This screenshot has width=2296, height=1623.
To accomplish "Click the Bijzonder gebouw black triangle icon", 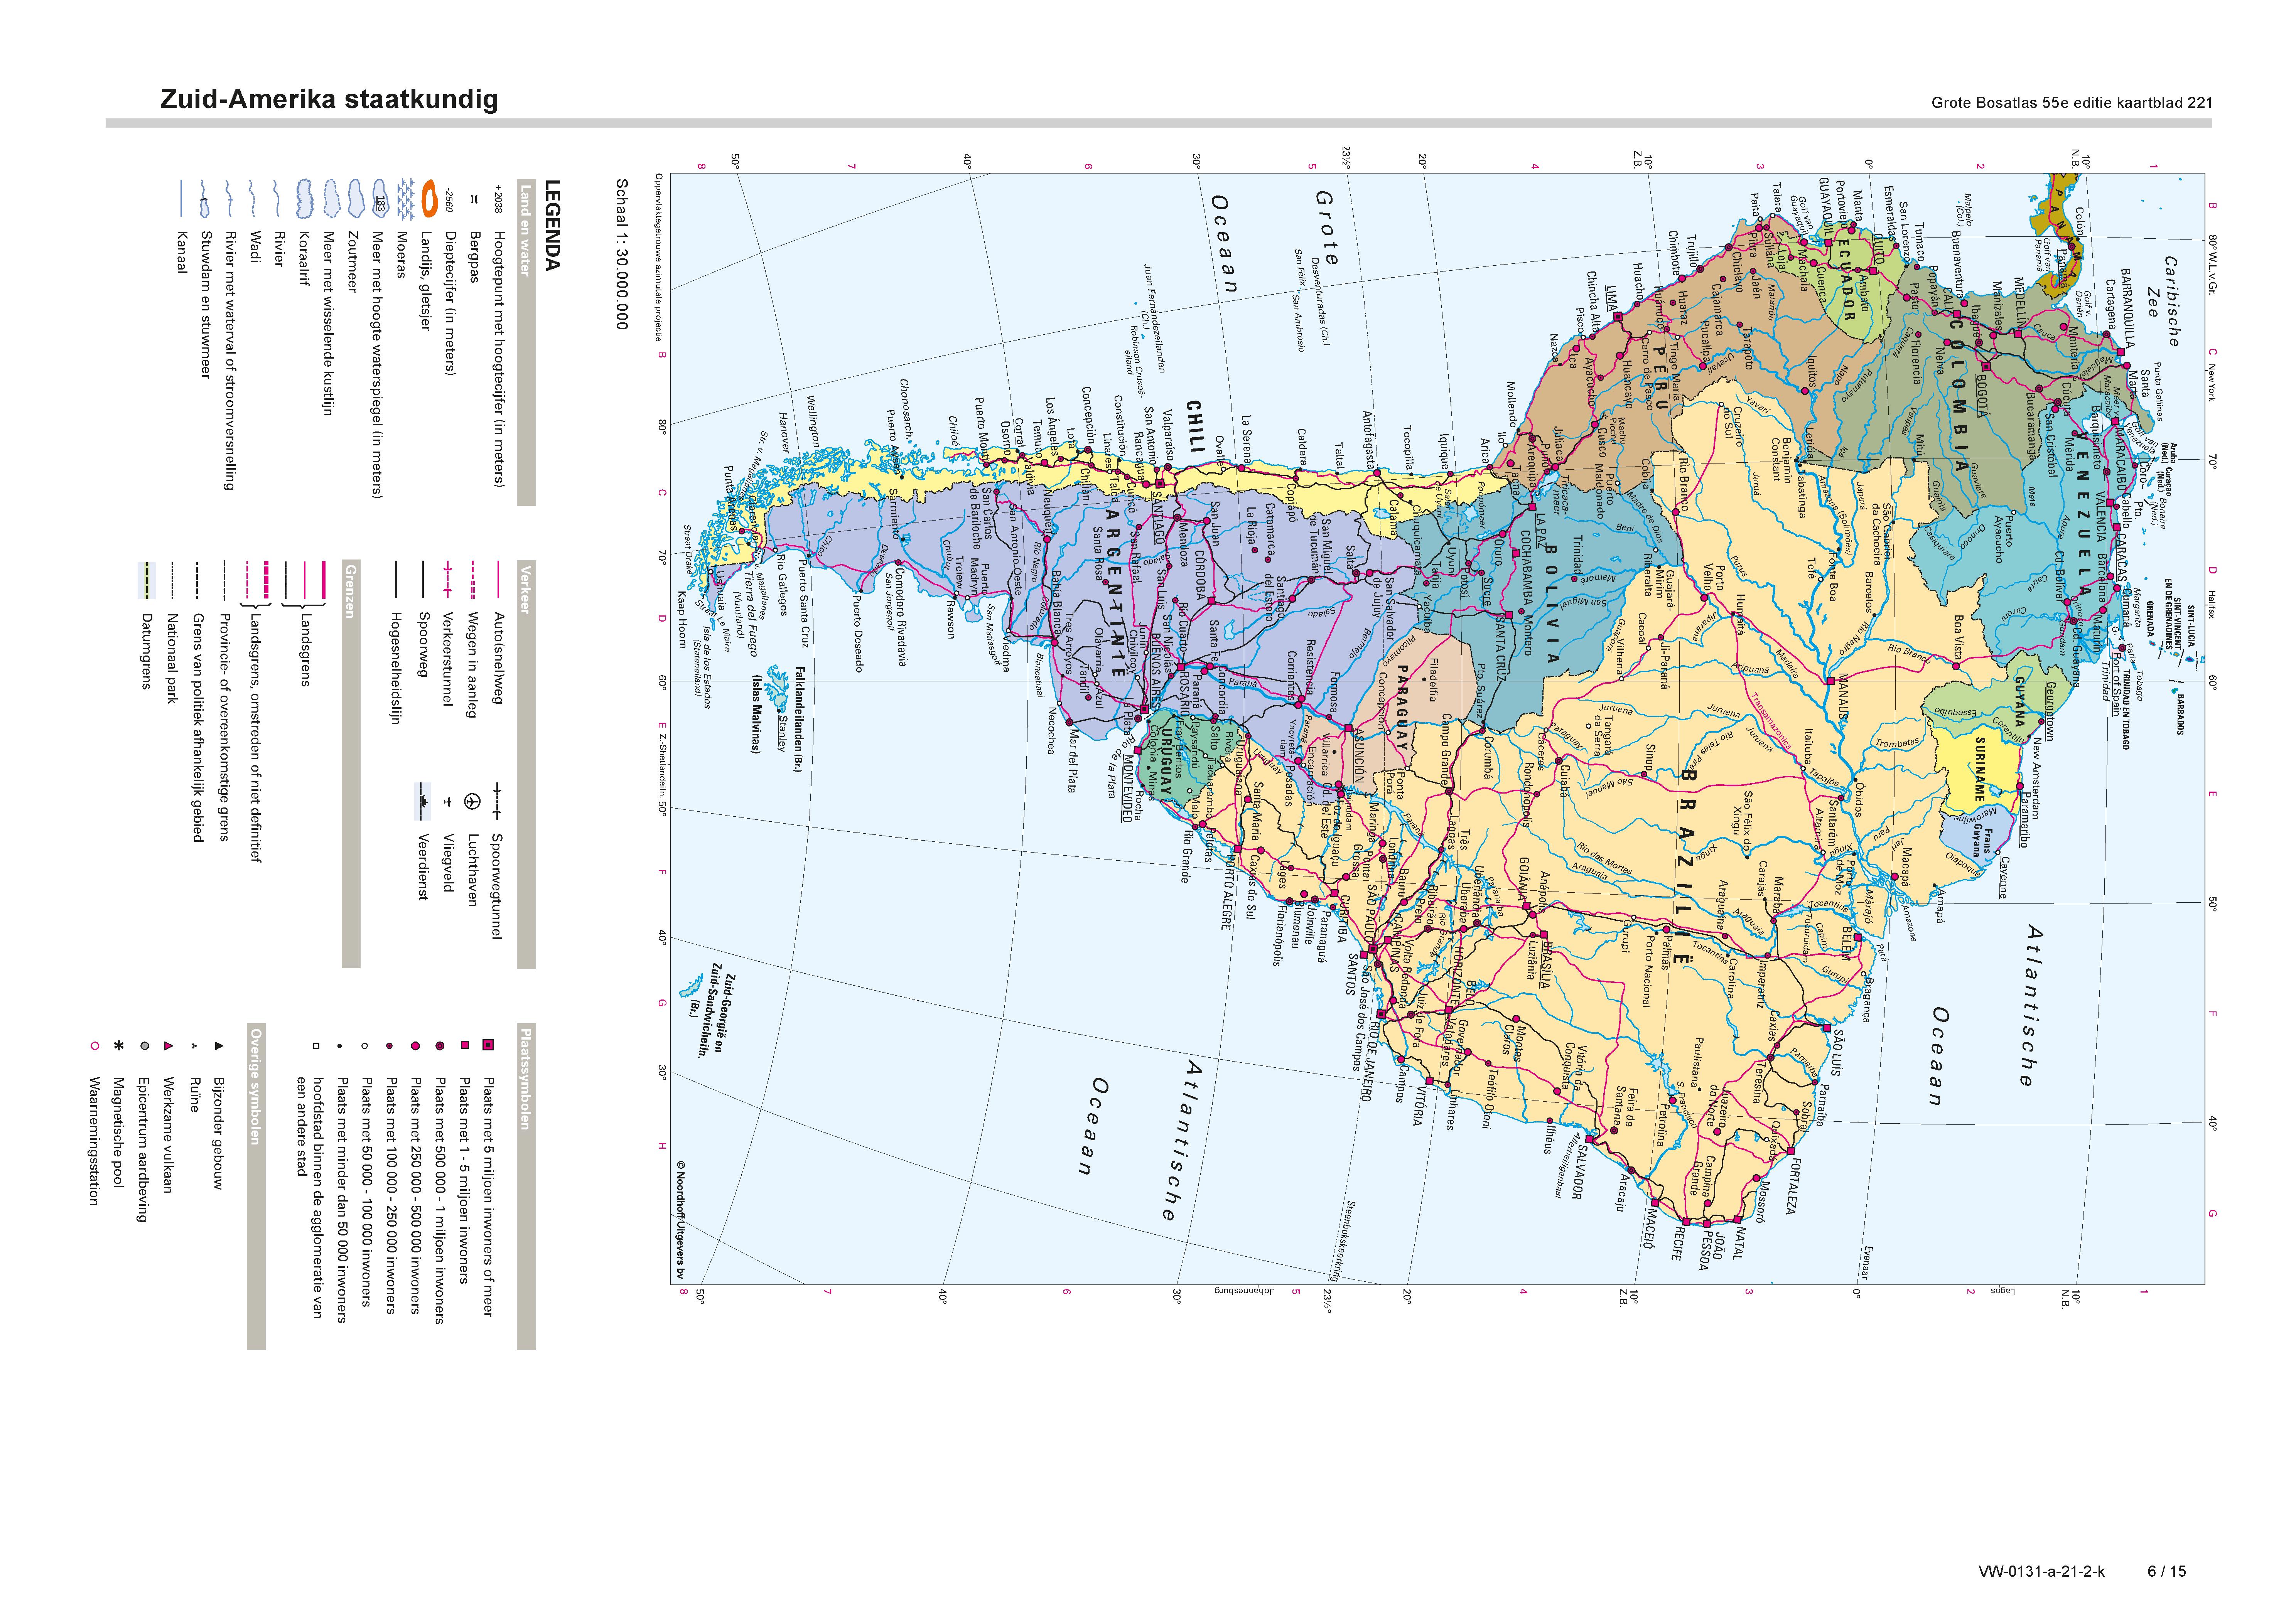I will pyautogui.click(x=219, y=1046).
